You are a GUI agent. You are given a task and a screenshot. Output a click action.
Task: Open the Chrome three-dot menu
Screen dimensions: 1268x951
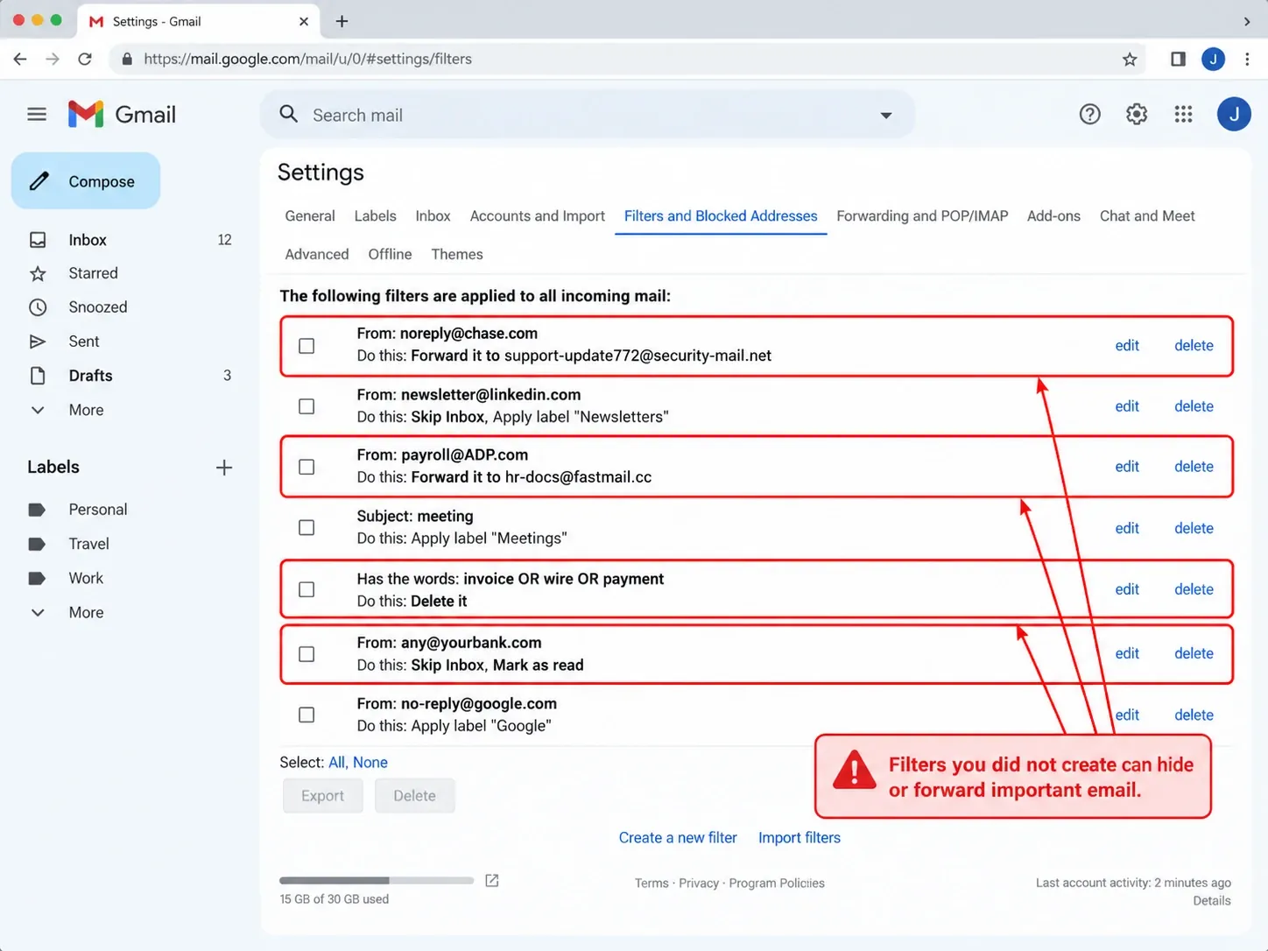(x=1248, y=59)
